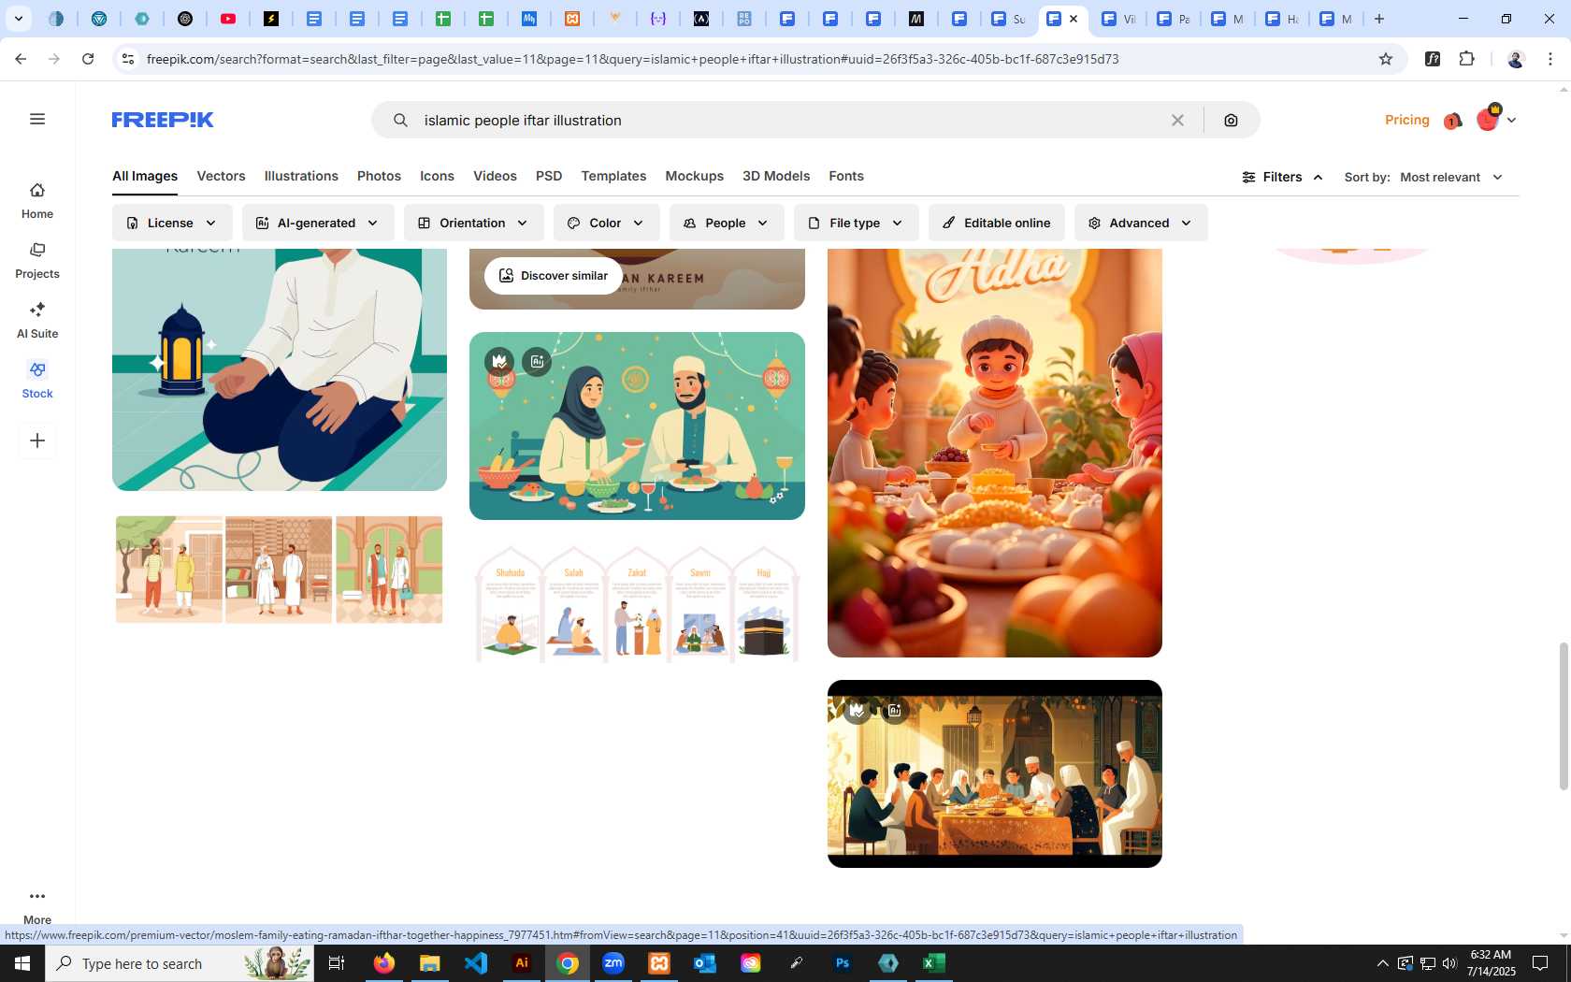Screen dimensions: 1571x982
Task: Switch to Illustrations tab
Action: pyautogui.click(x=301, y=176)
